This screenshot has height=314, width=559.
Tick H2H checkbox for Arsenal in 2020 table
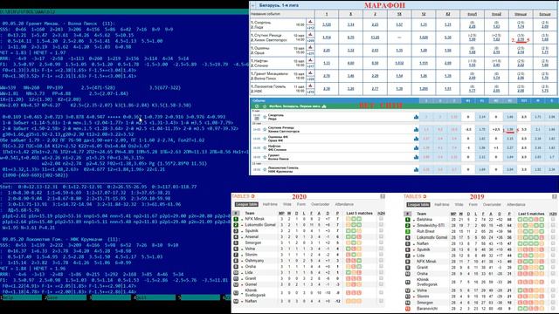click(x=381, y=236)
